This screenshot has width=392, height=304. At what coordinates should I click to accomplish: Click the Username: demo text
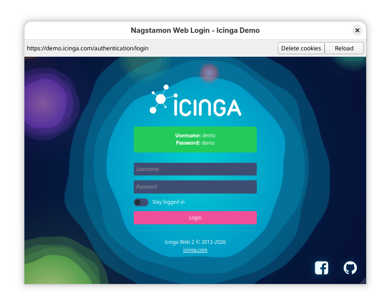coord(195,135)
